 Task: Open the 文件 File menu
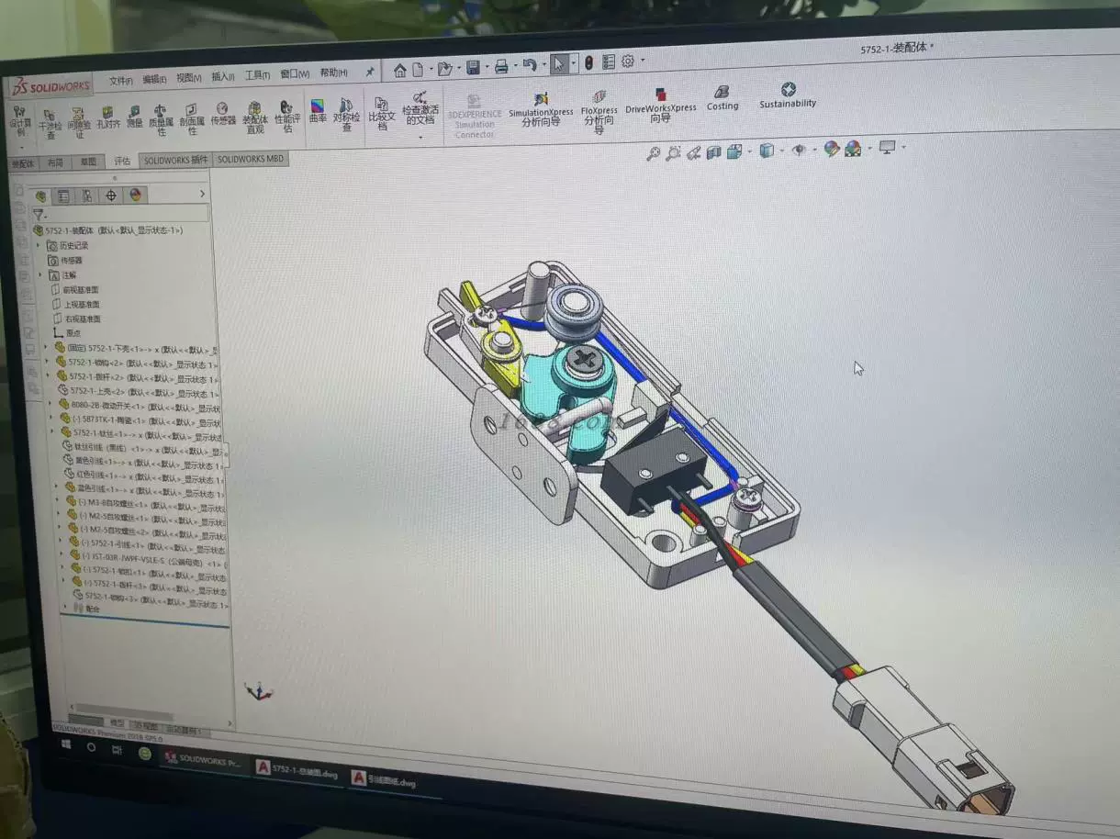click(120, 81)
